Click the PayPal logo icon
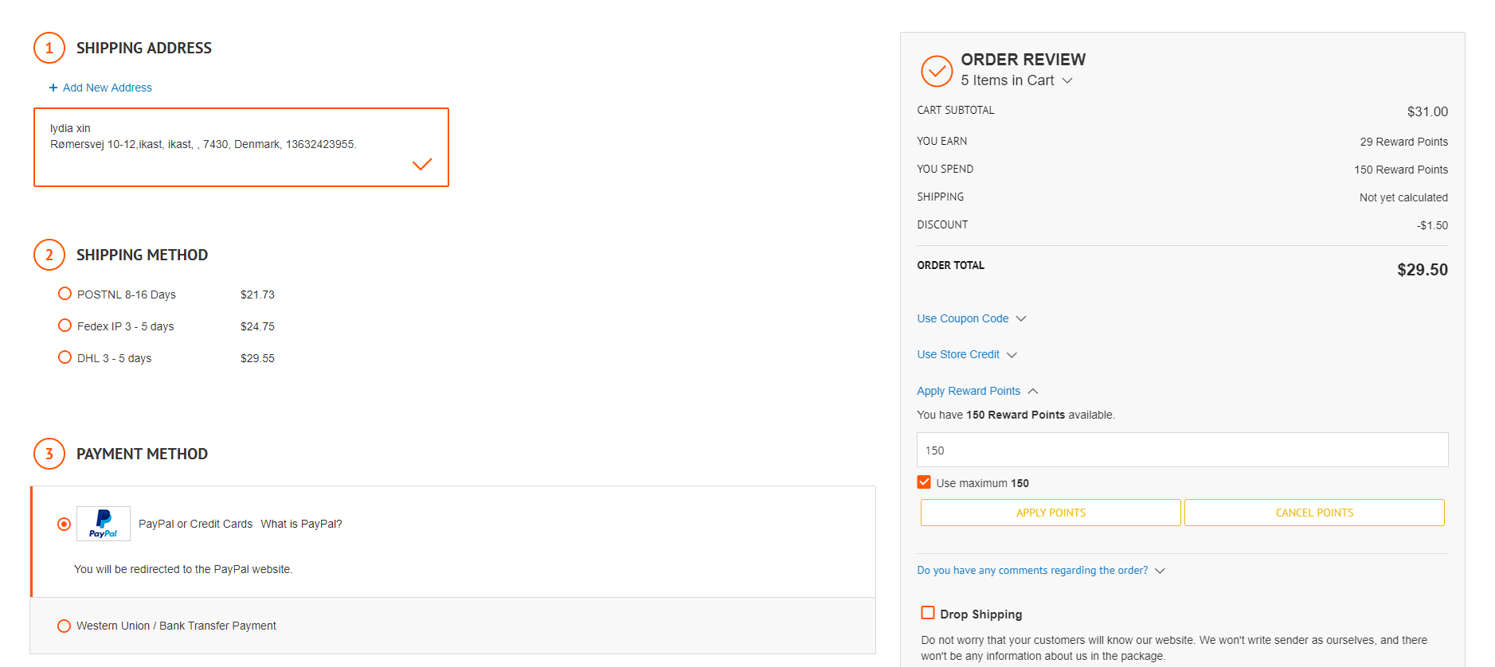The image size is (1495, 667). 104,524
